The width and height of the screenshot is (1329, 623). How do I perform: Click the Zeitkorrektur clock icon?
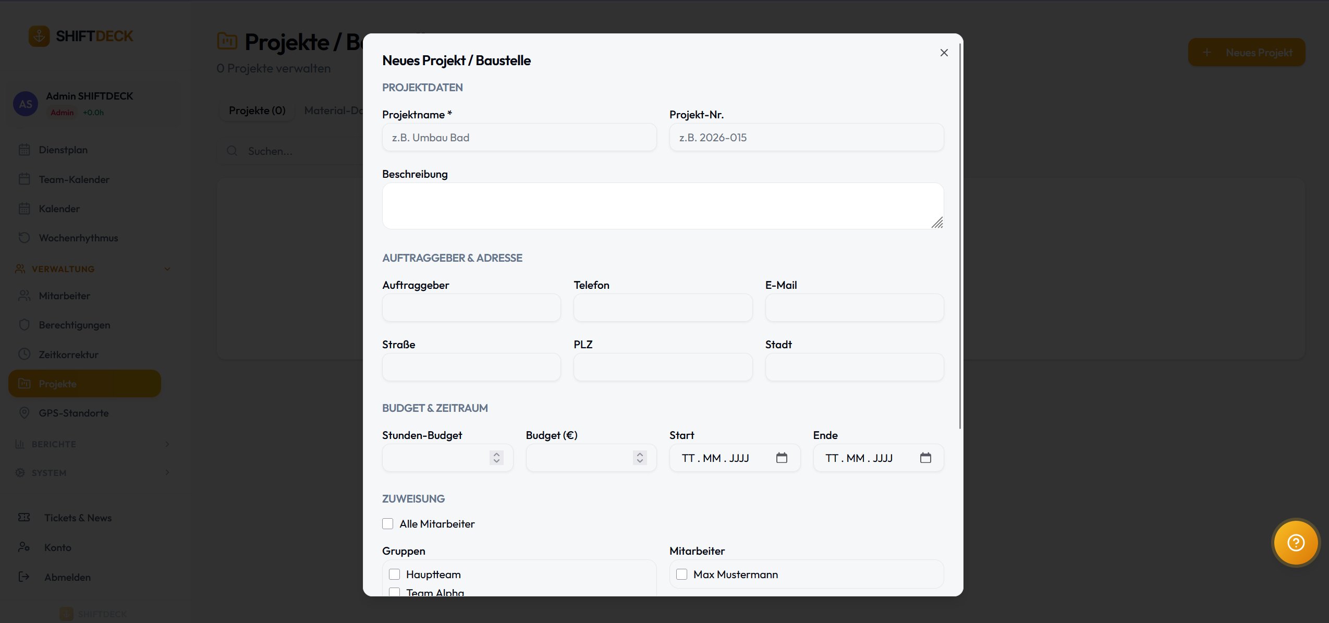coord(24,355)
